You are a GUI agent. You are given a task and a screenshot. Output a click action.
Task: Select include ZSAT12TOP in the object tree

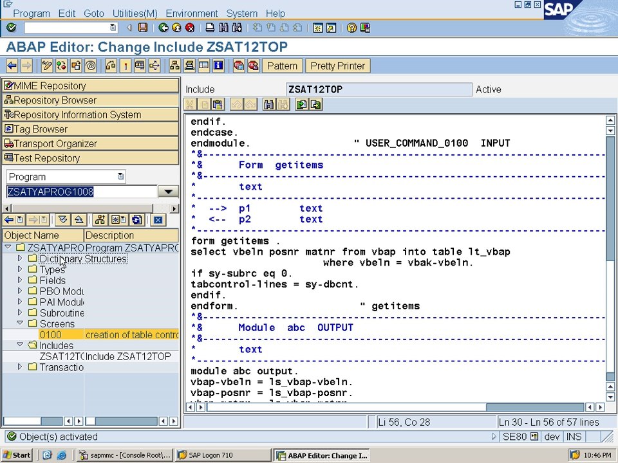point(62,356)
